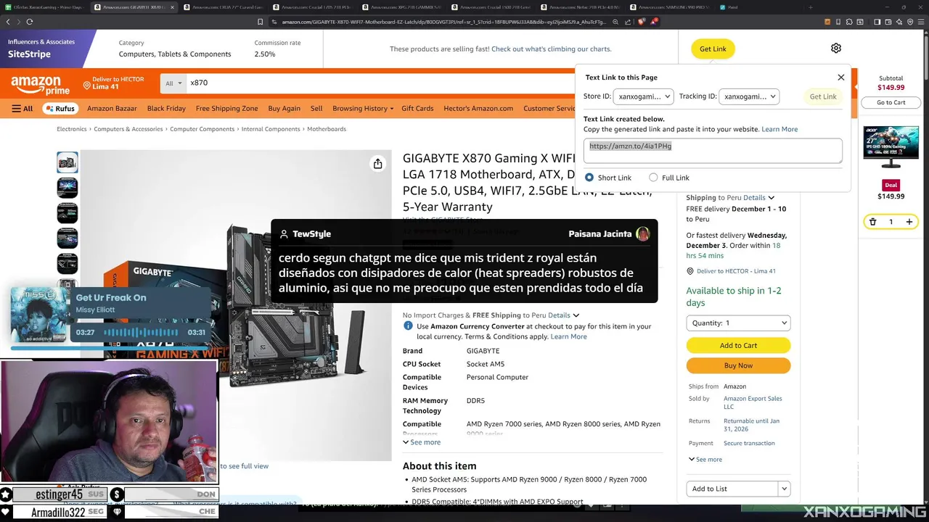
Task: Click the Computer Components breadcrumb
Action: [x=202, y=129]
